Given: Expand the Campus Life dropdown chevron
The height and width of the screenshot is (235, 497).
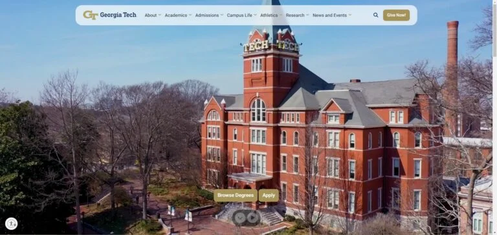Looking at the screenshot, I should coord(255,15).
